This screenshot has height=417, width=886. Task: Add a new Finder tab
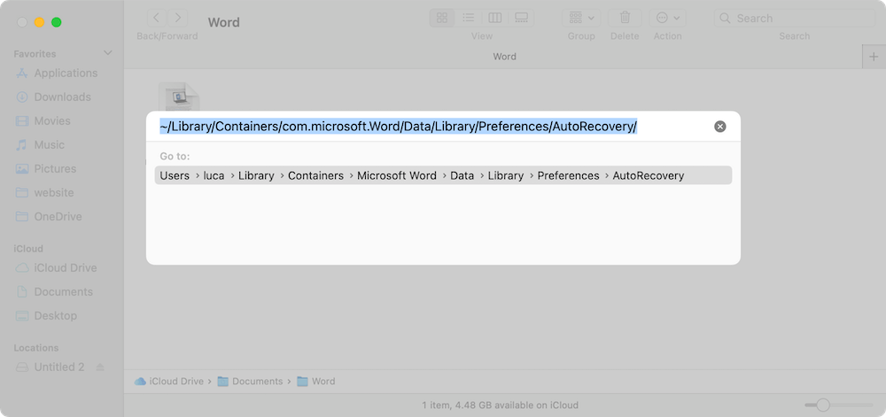pos(874,57)
